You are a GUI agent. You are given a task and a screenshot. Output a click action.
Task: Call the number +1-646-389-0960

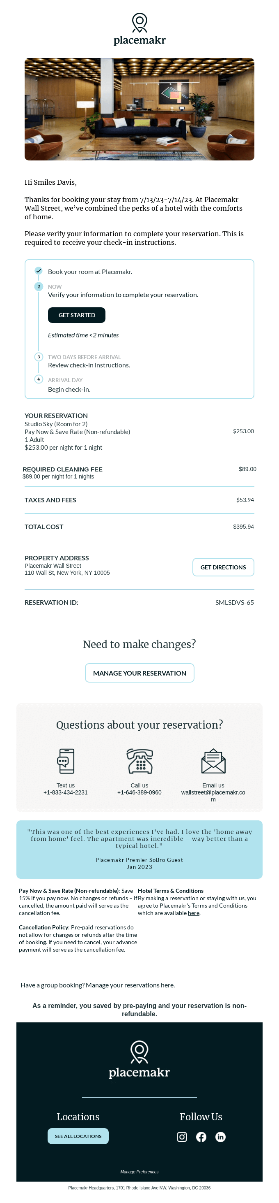click(x=139, y=792)
